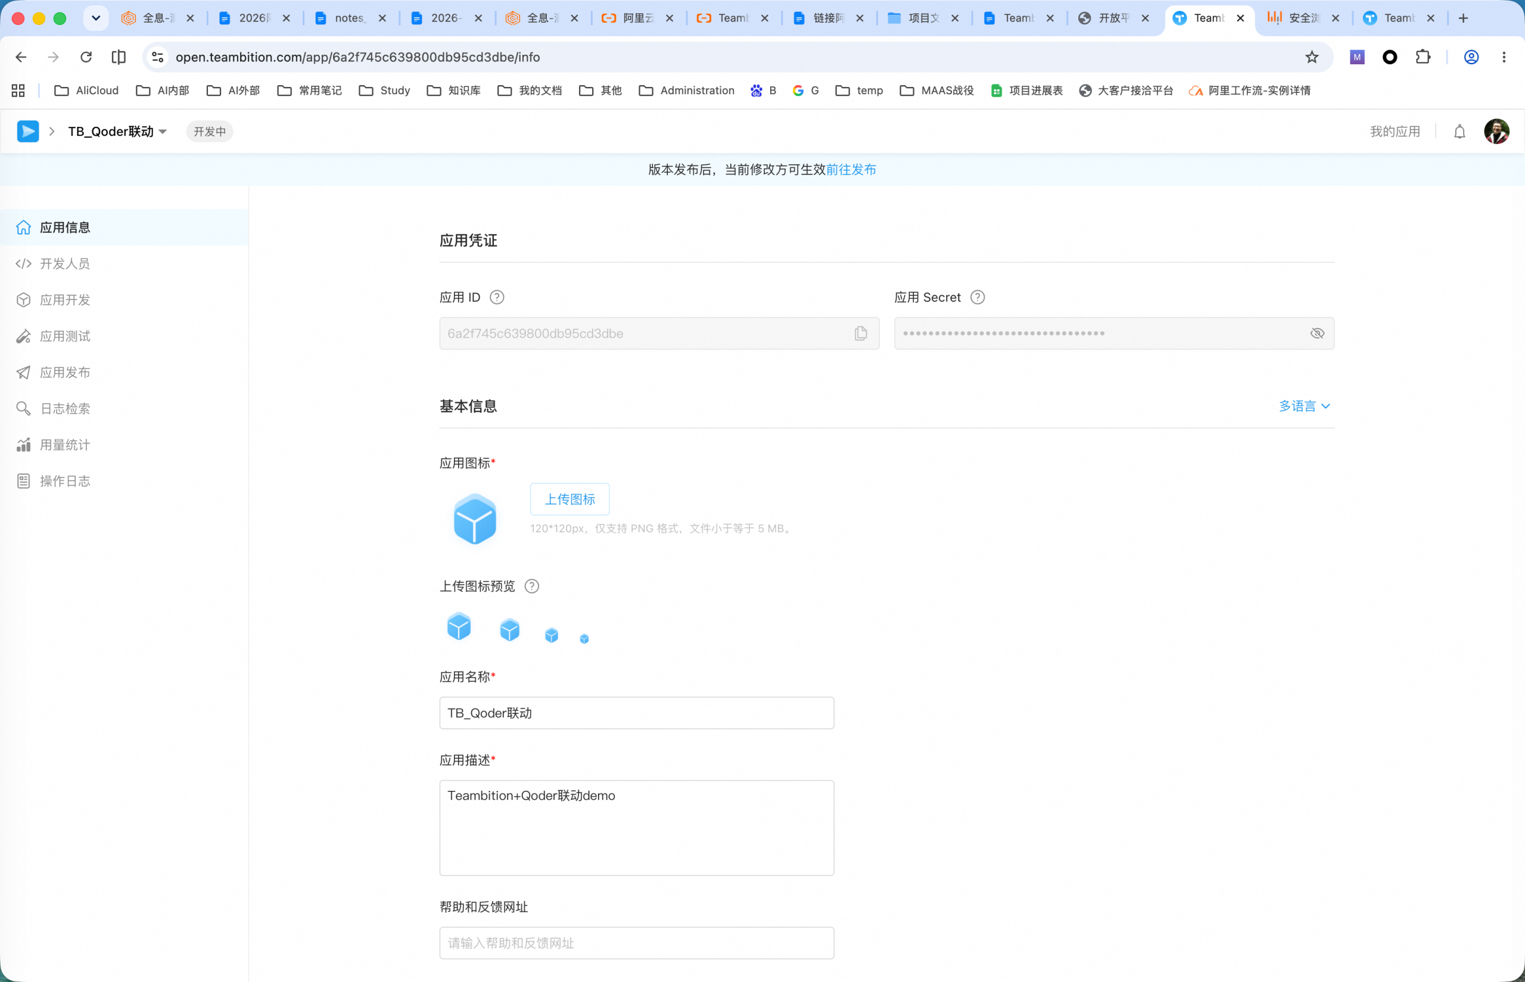Click the browser forward arrow
Screen dimensions: 1525x982
click(54, 57)
